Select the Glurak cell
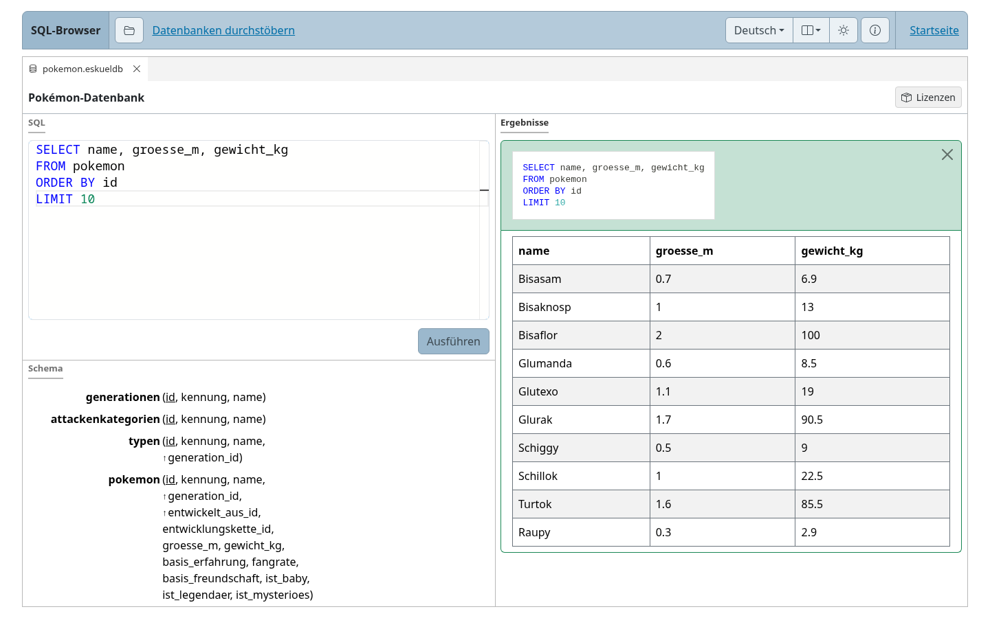Viewport: 990px width, 618px height. click(581, 420)
